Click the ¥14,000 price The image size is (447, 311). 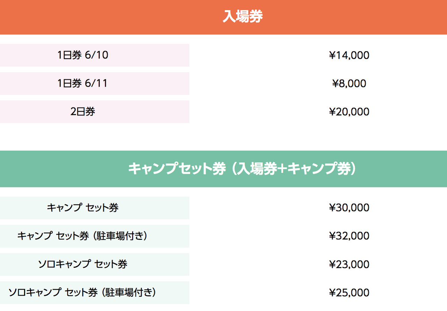pos(349,55)
